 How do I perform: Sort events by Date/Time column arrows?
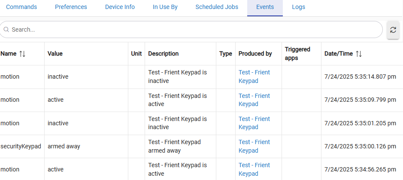pos(359,54)
